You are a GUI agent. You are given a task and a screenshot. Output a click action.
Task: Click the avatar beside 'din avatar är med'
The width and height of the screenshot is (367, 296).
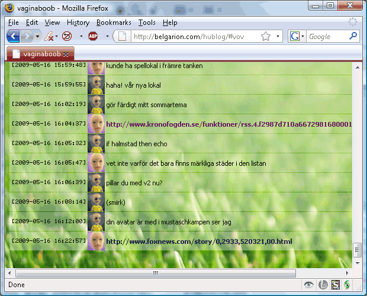pos(96,221)
